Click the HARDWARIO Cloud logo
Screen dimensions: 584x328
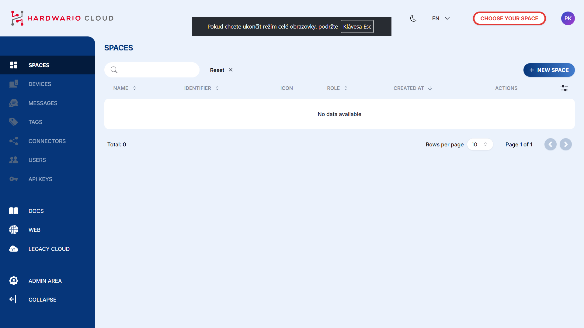62,18
